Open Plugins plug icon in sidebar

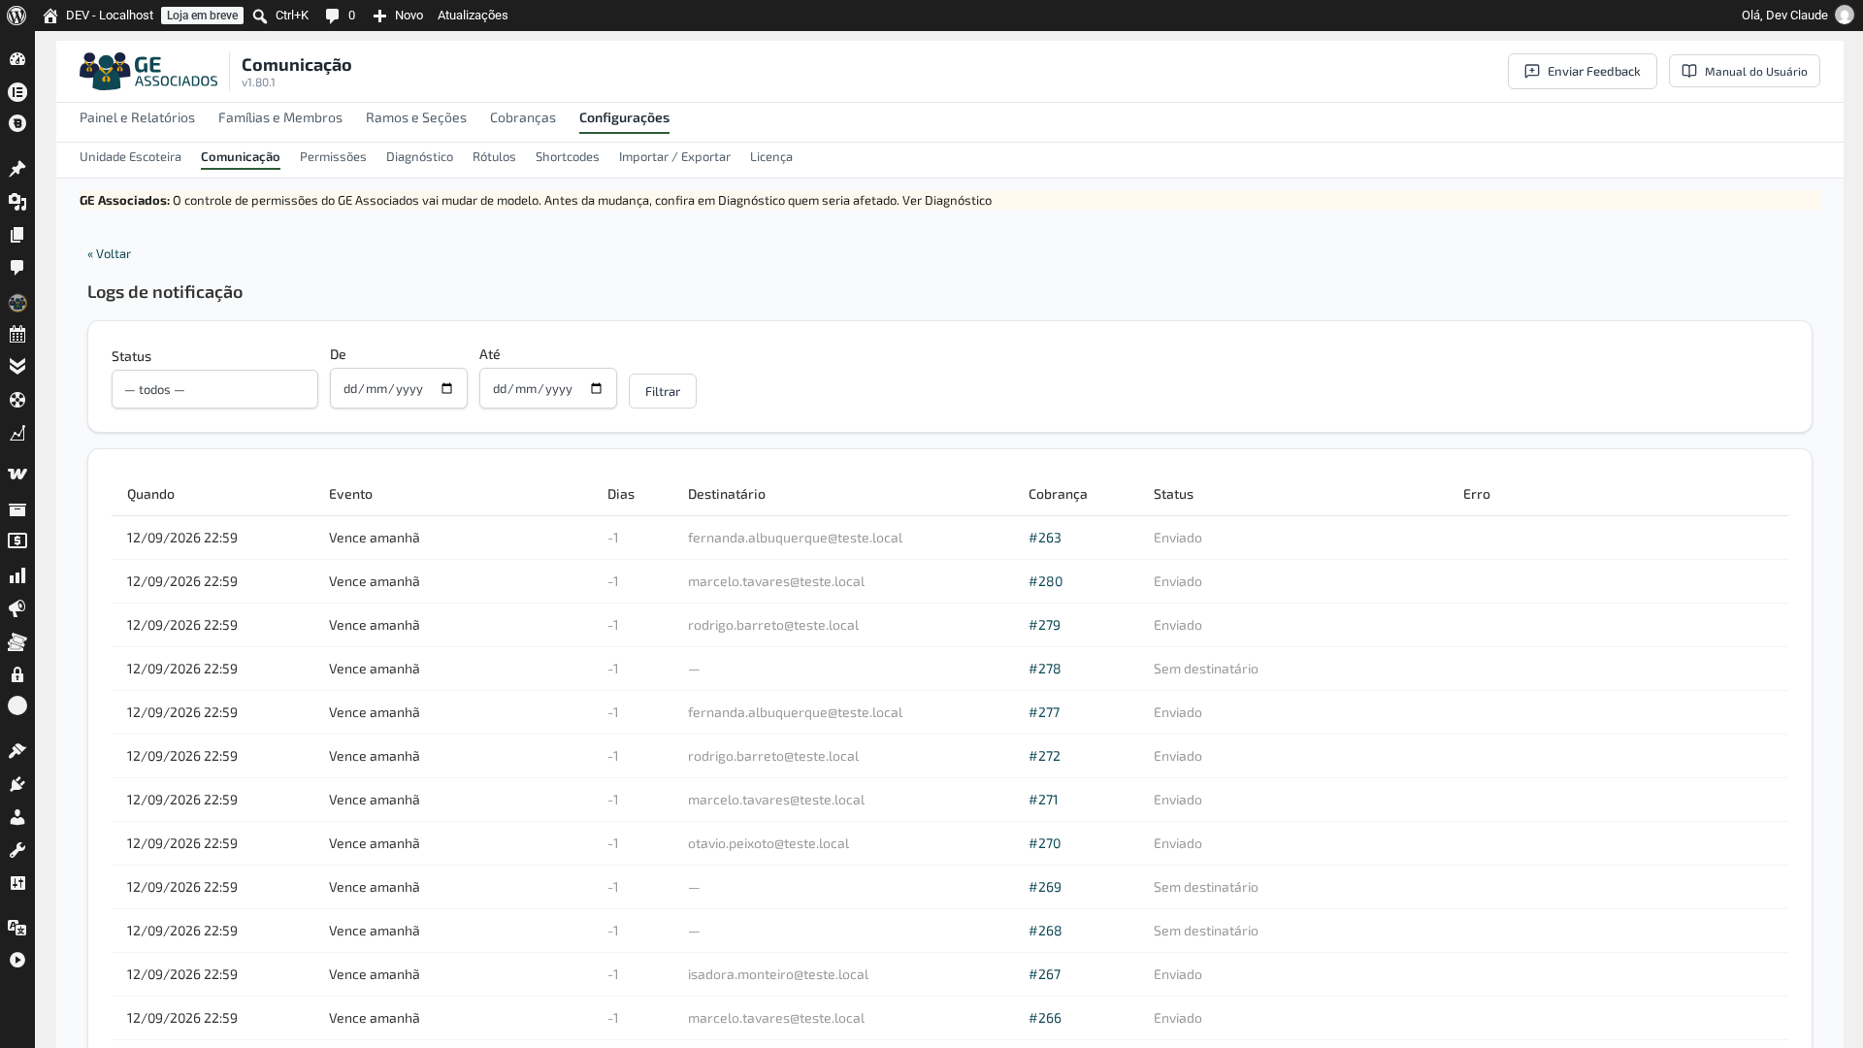[17, 784]
